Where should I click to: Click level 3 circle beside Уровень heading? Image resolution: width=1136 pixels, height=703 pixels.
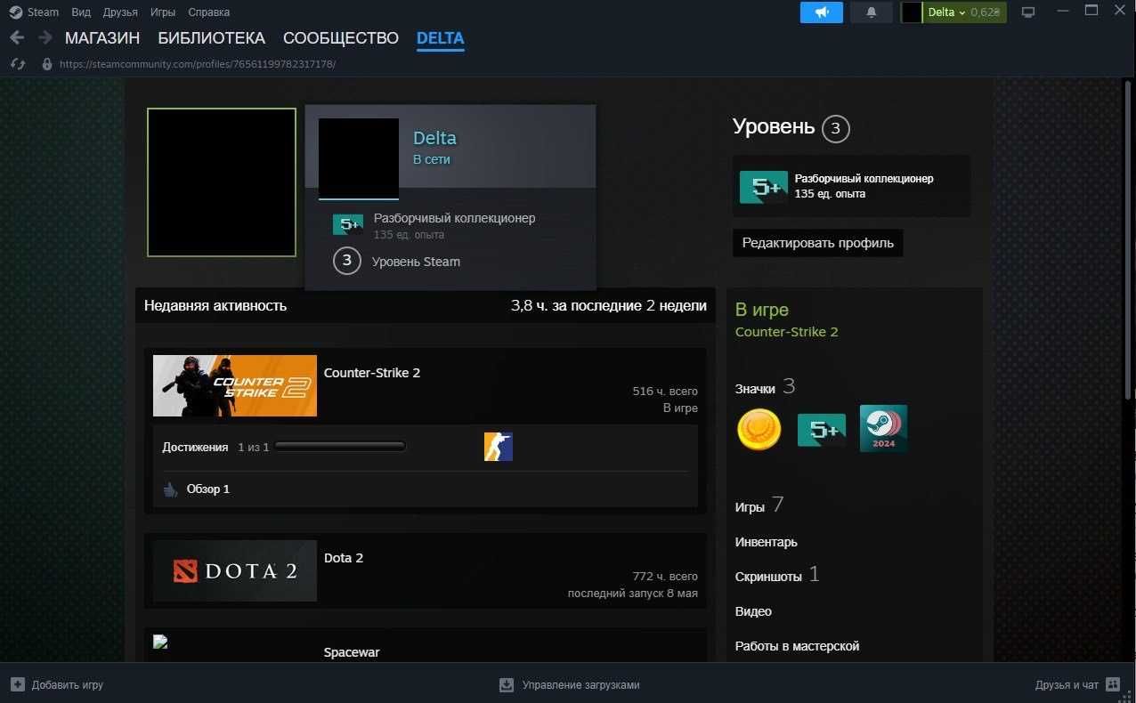pos(835,129)
